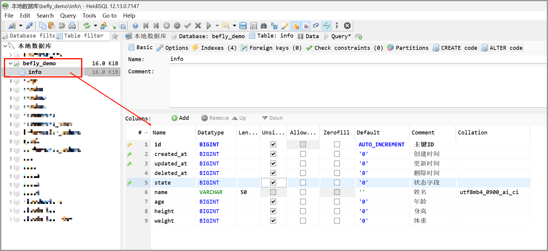Open the CREATE code tab
This screenshot has height=251, width=548.
(455, 48)
